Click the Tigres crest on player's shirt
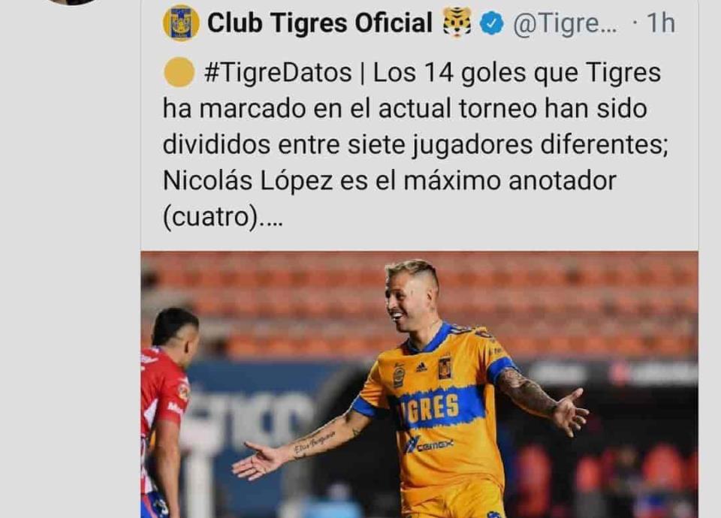Image resolution: width=721 pixels, height=518 pixels. 445,368
